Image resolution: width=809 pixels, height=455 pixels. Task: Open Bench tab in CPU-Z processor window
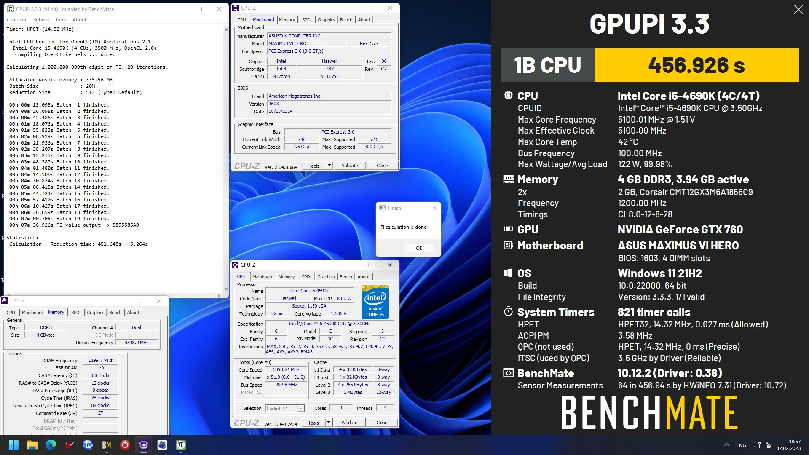tap(346, 277)
